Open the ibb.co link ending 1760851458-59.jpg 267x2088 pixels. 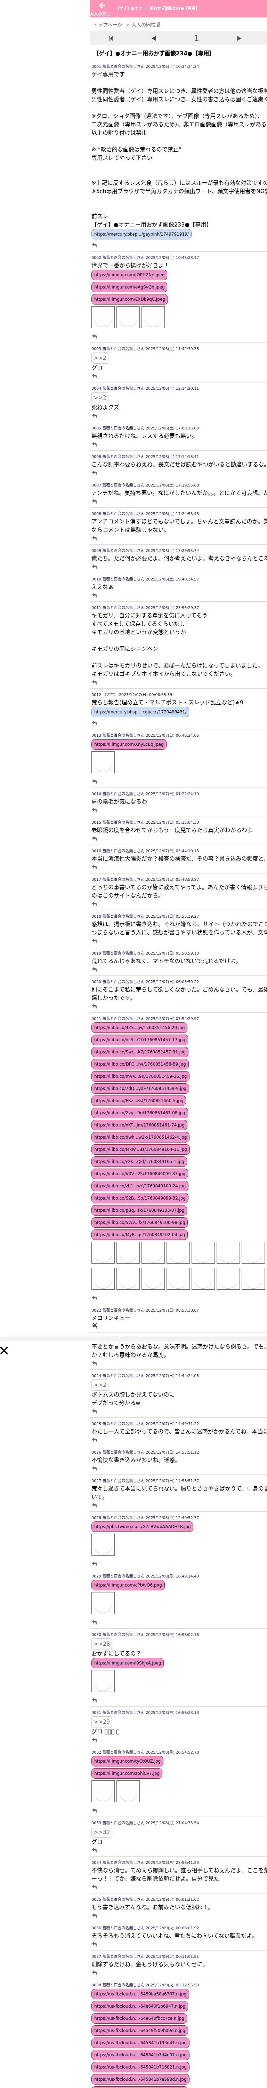[x=139, y=1063]
